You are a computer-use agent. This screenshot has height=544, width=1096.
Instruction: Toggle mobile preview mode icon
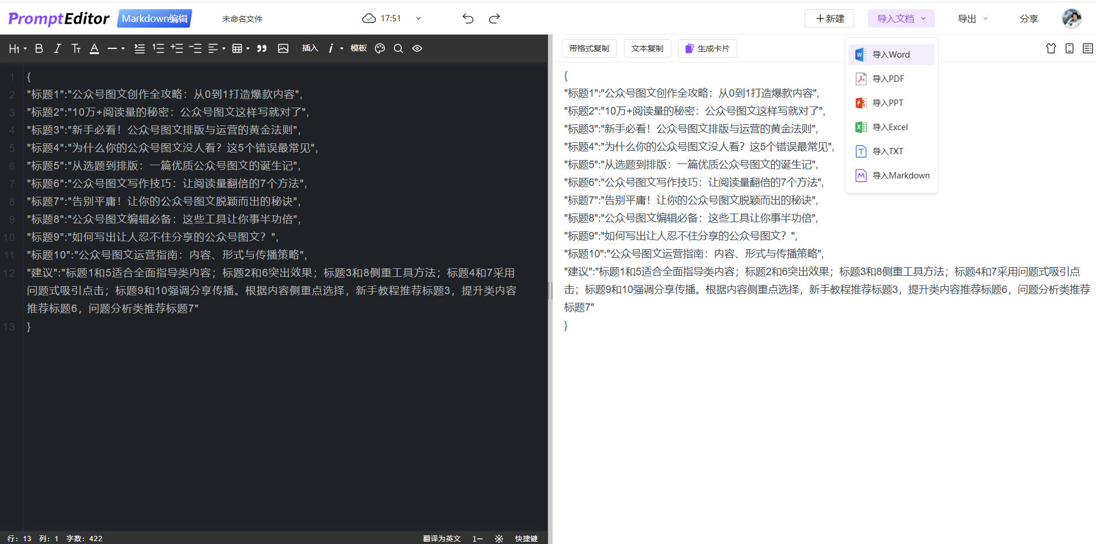pyautogui.click(x=1070, y=48)
